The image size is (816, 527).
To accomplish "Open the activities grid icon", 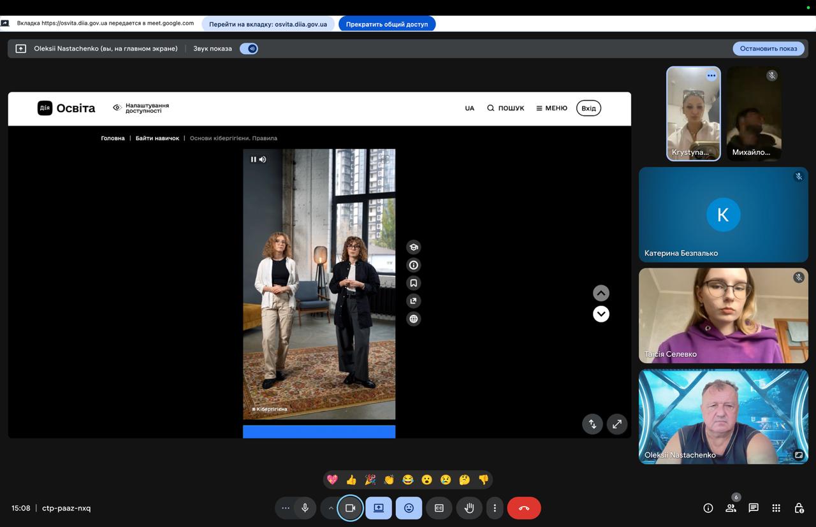I will [776, 508].
